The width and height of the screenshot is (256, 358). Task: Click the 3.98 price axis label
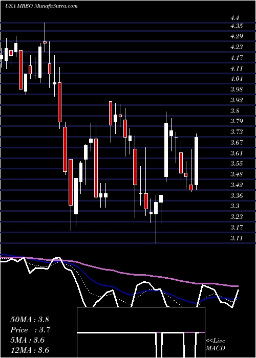click(237, 89)
